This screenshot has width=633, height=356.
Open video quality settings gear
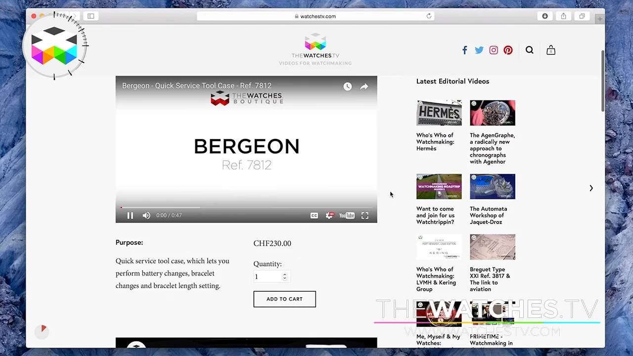[329, 216]
